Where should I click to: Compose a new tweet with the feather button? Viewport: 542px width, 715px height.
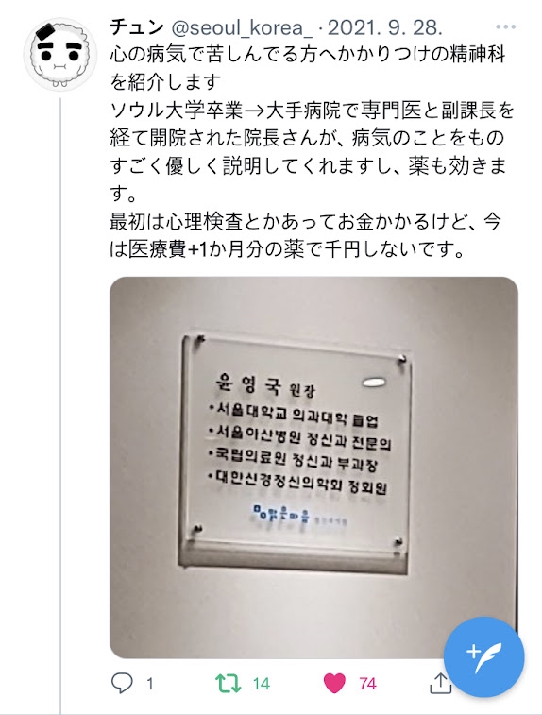(483, 658)
